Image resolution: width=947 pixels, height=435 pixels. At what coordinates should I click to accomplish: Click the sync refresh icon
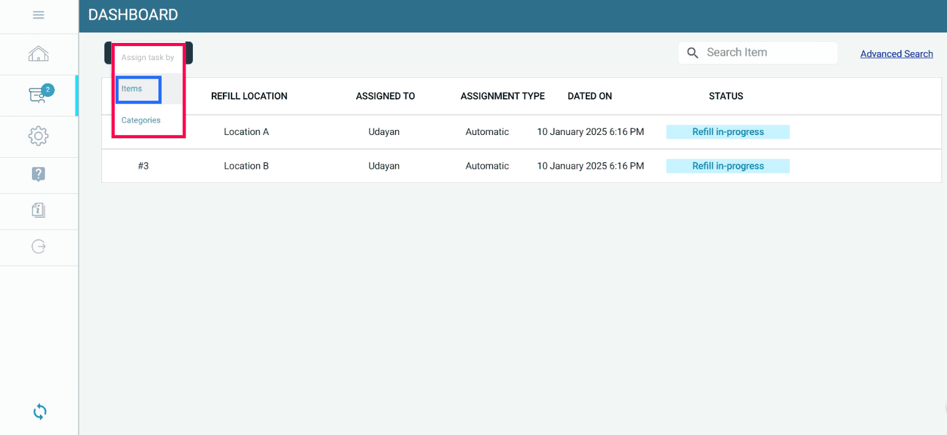(39, 412)
